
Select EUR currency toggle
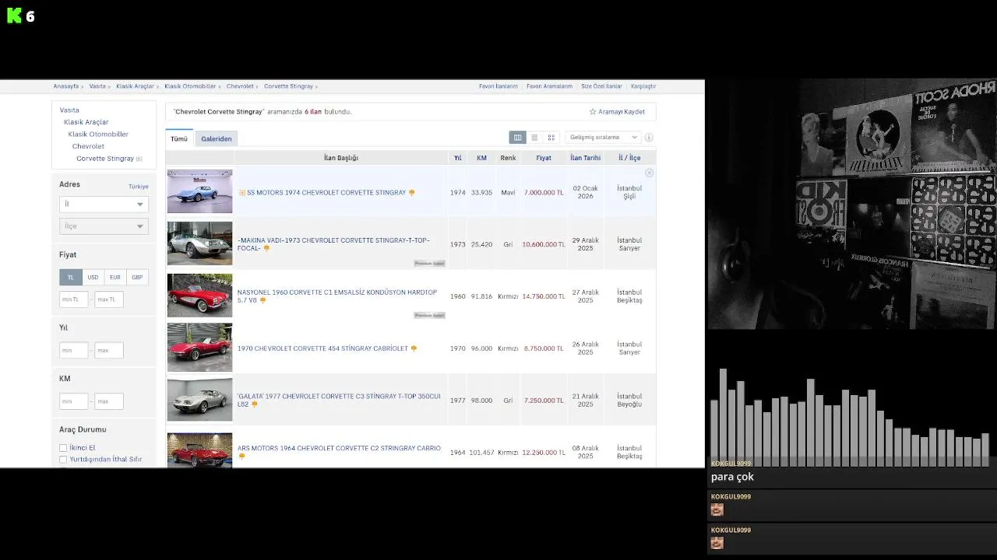[114, 278]
